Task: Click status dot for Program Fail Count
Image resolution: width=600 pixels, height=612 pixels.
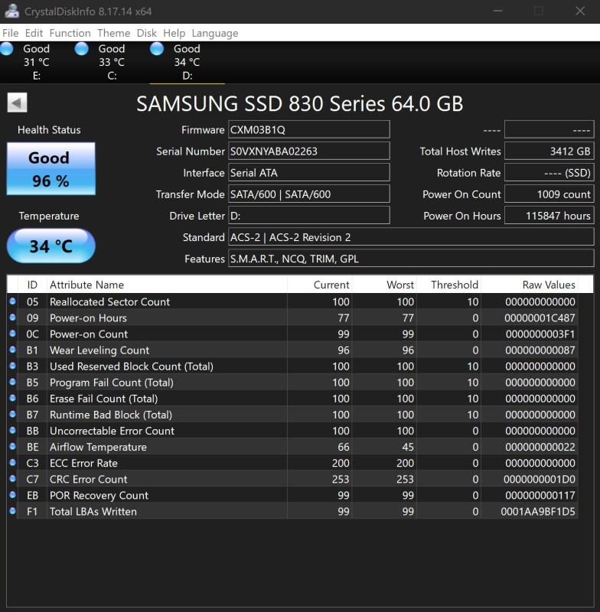Action: click(12, 382)
